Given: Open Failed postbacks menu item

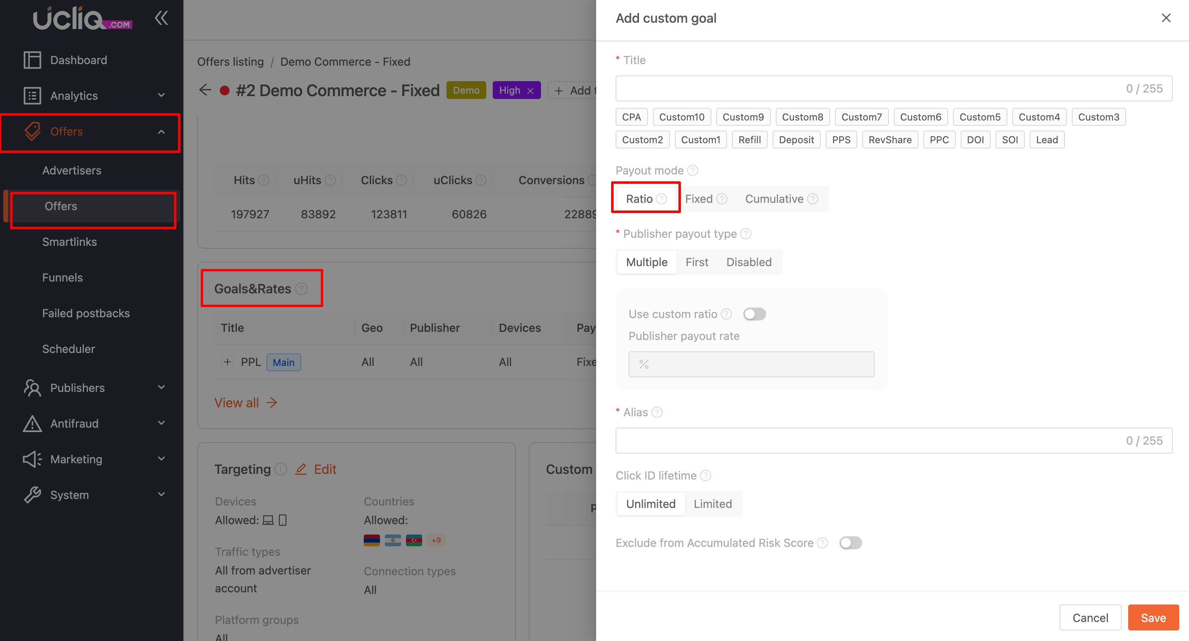Looking at the screenshot, I should pyautogui.click(x=86, y=313).
